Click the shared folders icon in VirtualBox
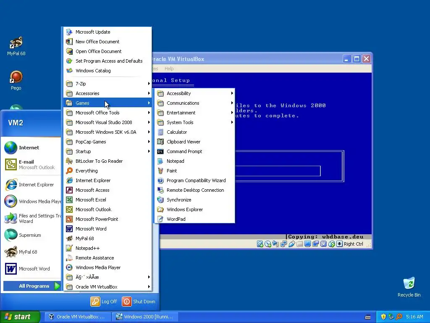 tap(299, 244)
